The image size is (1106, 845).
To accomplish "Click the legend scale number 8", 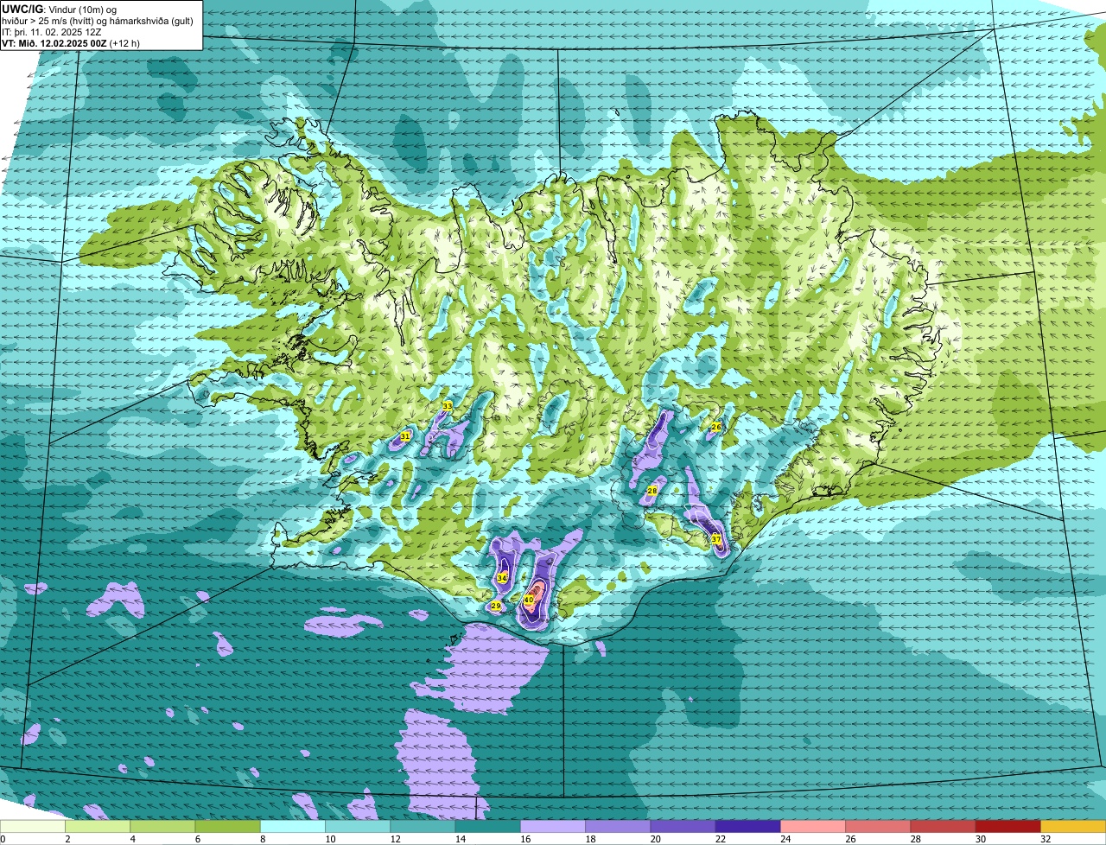I will pyautogui.click(x=261, y=839).
